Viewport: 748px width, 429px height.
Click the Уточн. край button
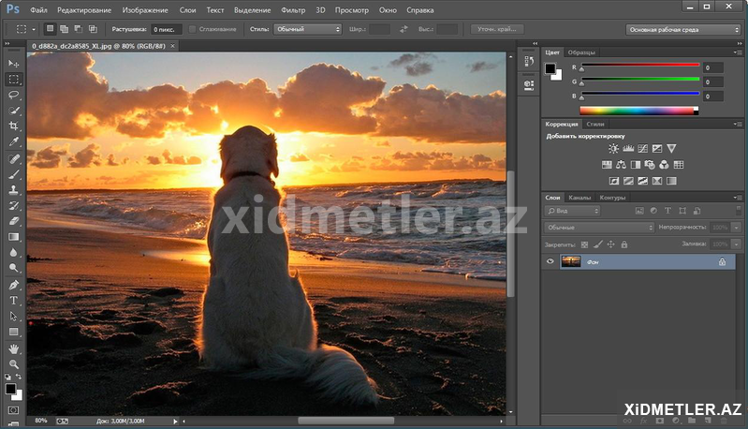click(x=496, y=29)
